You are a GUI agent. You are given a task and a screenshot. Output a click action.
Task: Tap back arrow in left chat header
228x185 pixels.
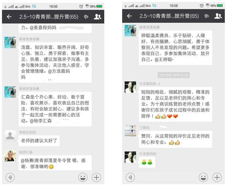coord(9,17)
